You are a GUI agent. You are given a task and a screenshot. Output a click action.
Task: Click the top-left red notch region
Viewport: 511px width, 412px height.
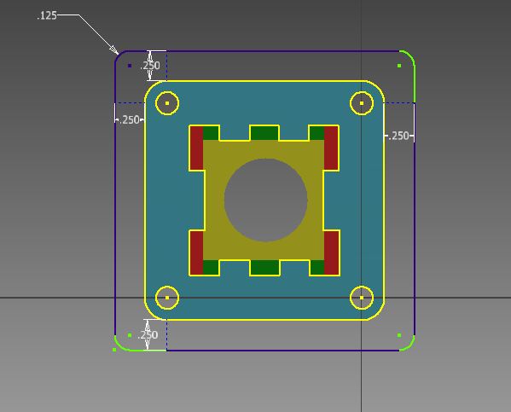[x=196, y=148]
